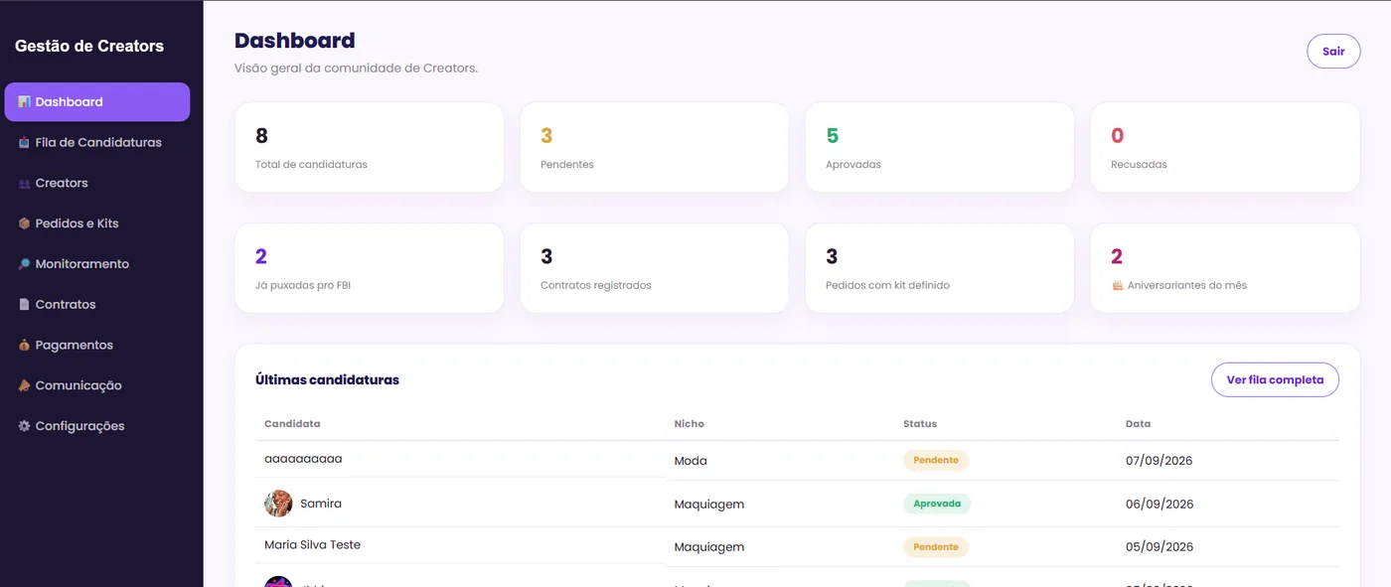Screen dimensions: 1391x587
Task: Click the Dashboard chart icon in sidebar
Action: [x=24, y=102]
